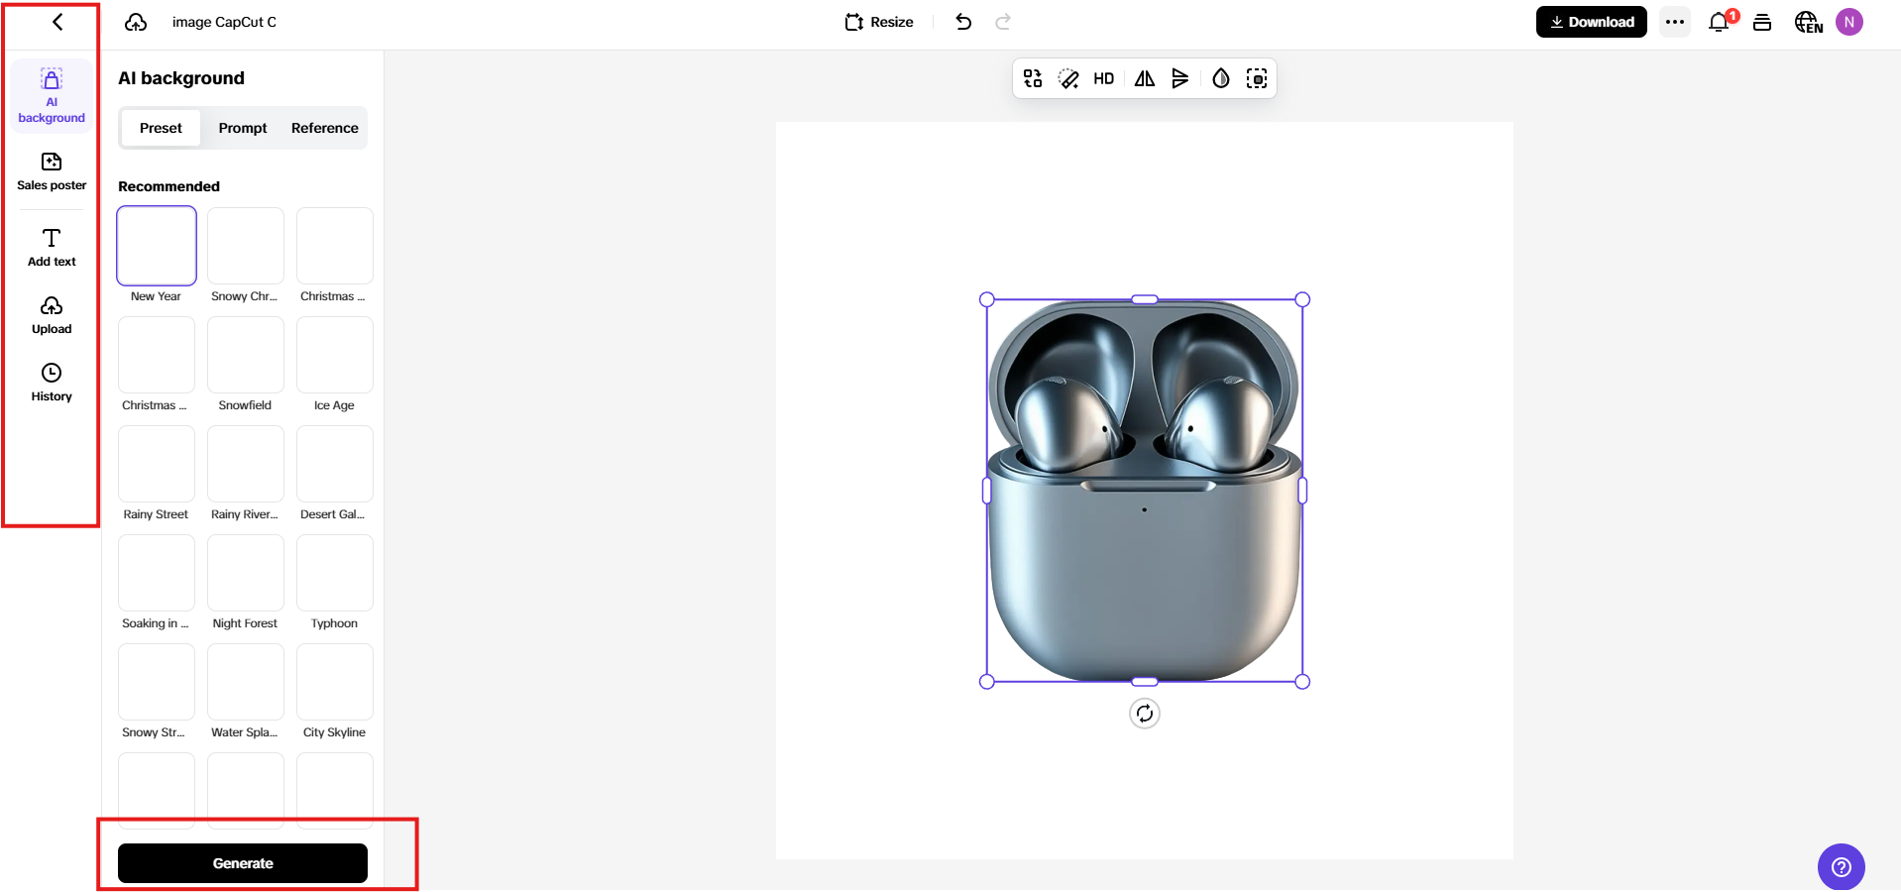Switch to the Reference tab
The image size is (1901, 892).
pos(324,128)
